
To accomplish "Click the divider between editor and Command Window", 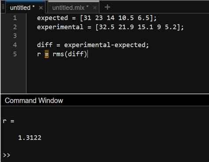I will 105,94.
